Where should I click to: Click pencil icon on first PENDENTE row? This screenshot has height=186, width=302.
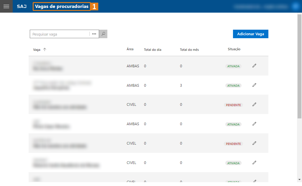point(254,105)
